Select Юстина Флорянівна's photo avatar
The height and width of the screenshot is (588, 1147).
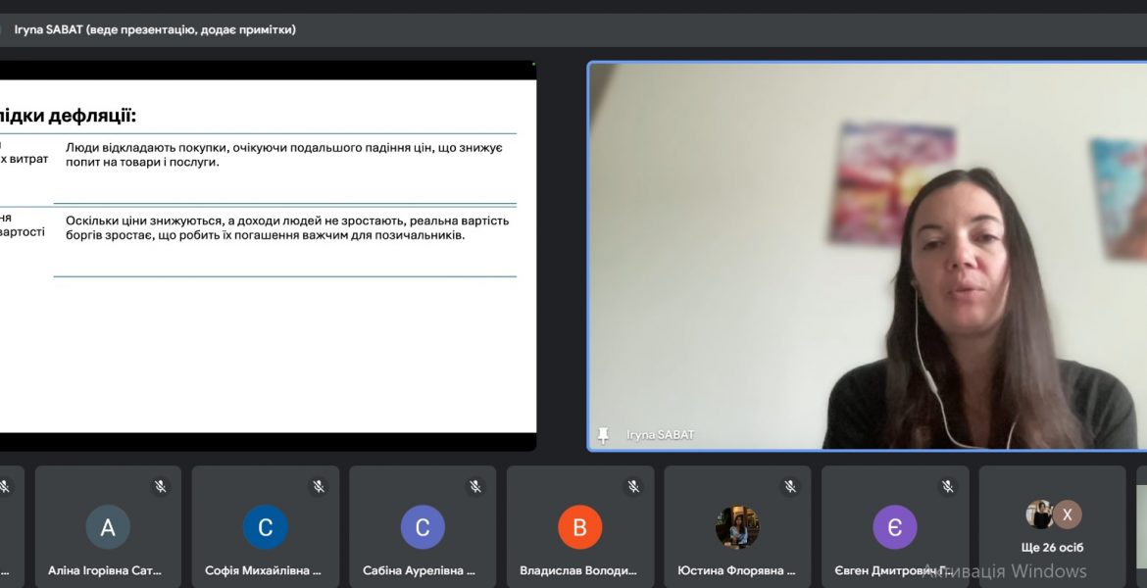pyautogui.click(x=737, y=527)
